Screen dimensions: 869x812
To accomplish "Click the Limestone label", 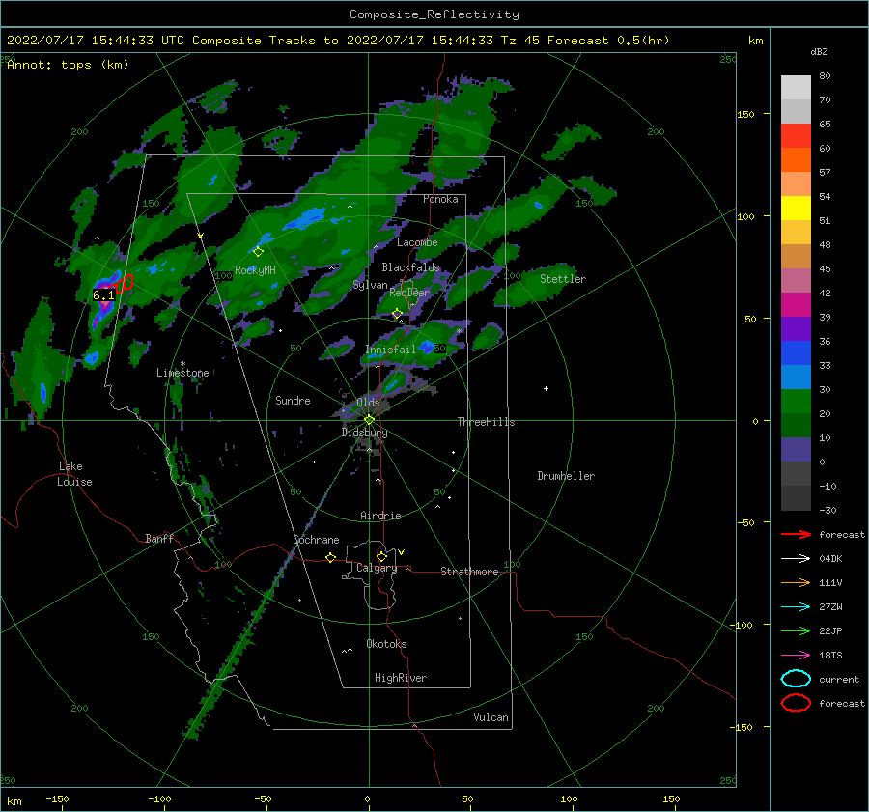I will tap(182, 373).
